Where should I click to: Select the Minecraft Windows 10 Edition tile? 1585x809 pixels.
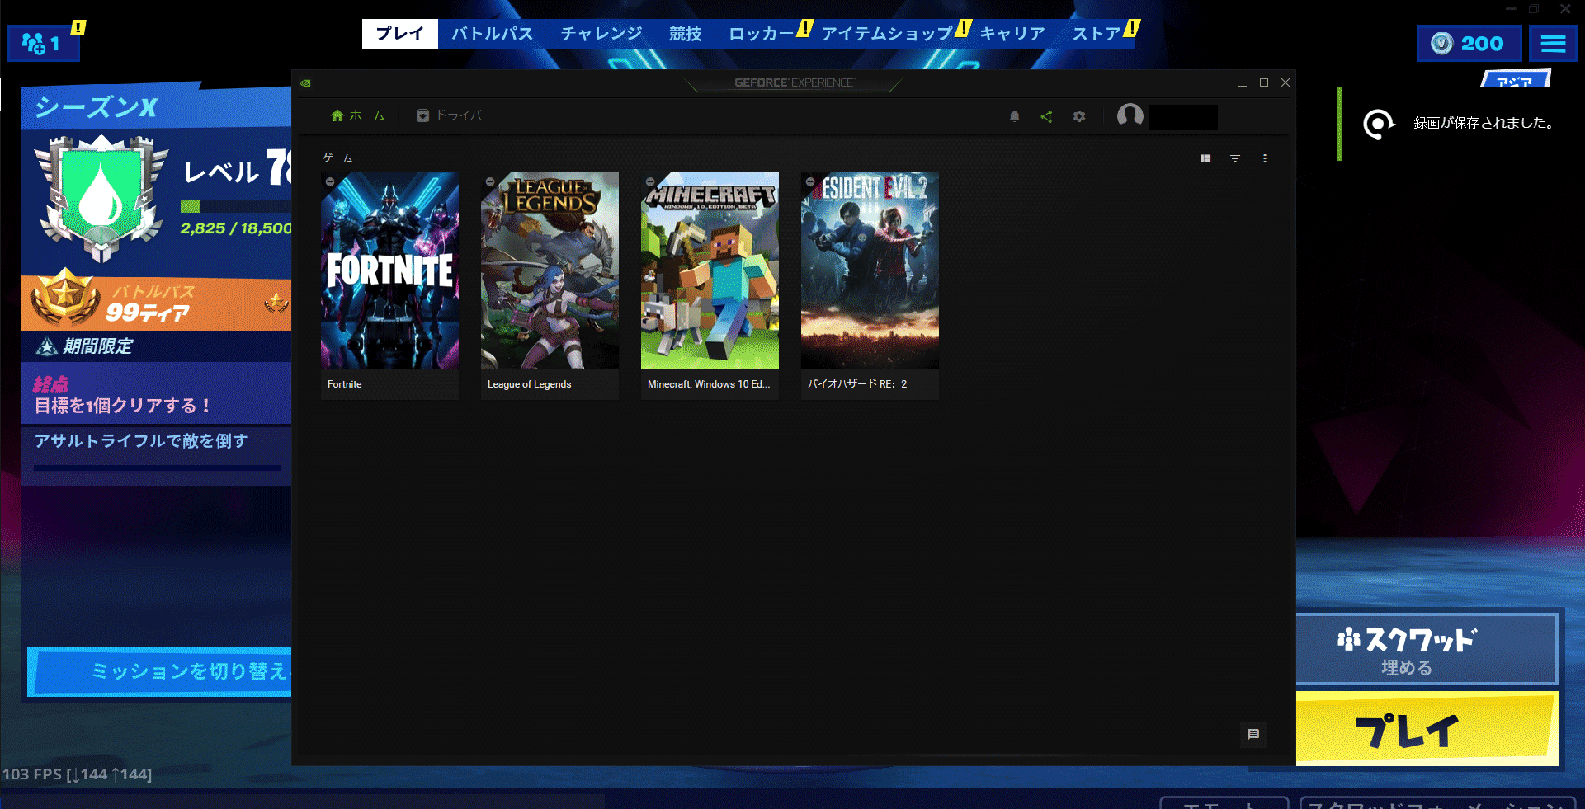point(710,285)
